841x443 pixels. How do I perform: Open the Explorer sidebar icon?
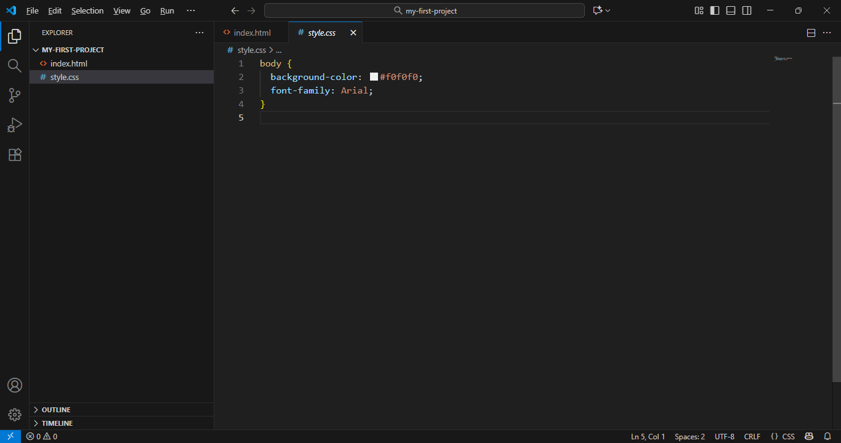[x=14, y=36]
